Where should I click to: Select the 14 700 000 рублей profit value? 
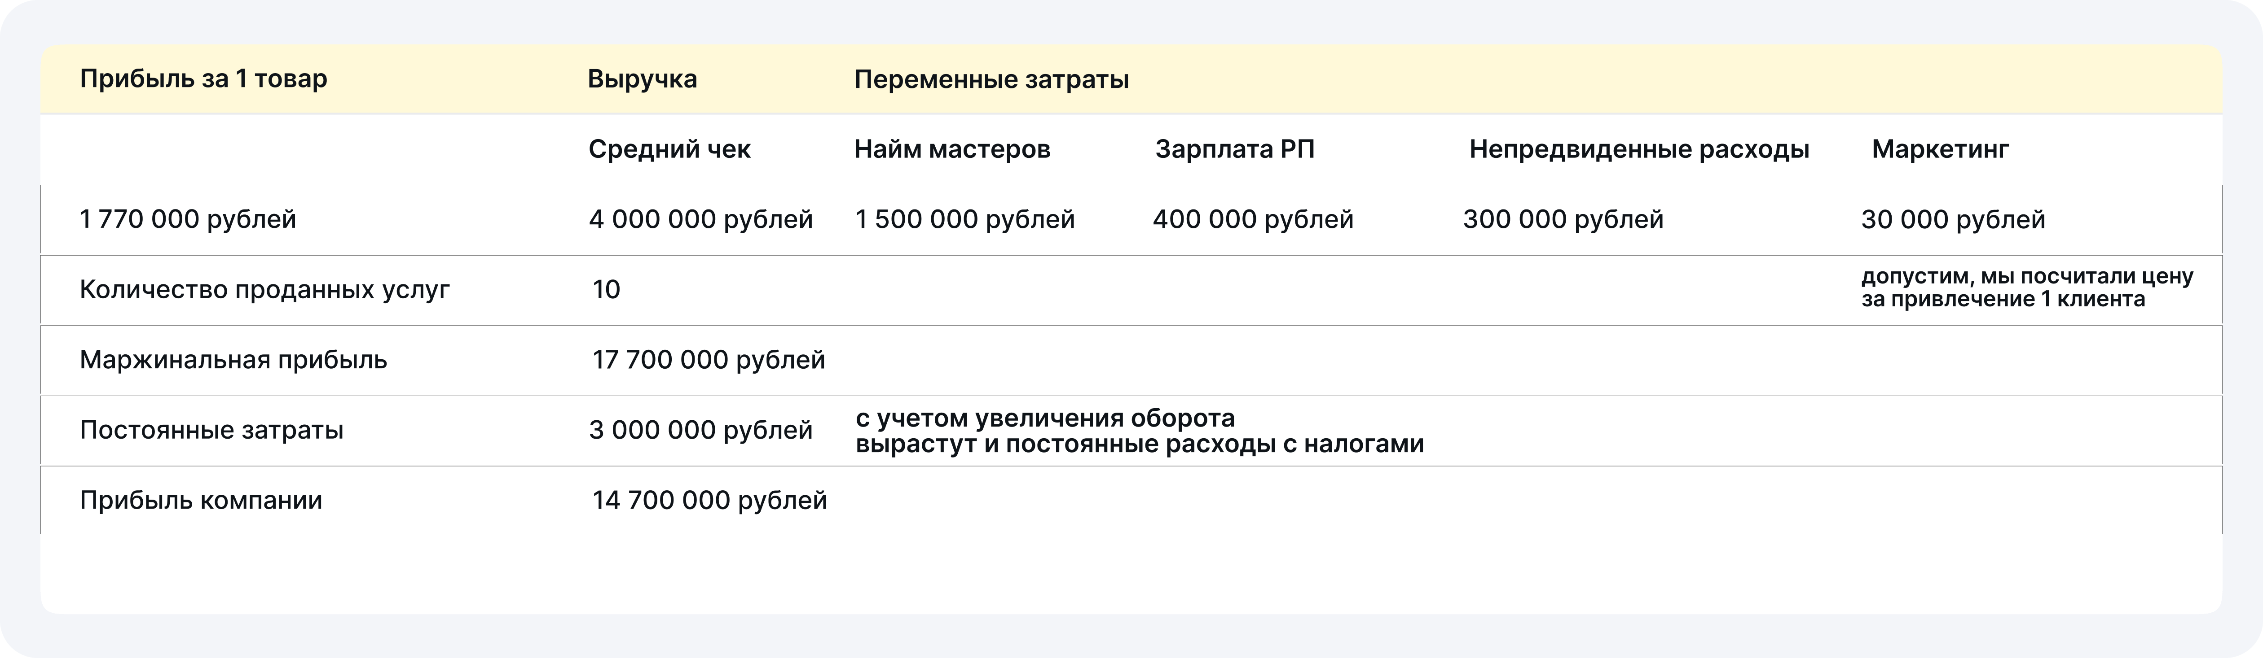[x=709, y=500]
